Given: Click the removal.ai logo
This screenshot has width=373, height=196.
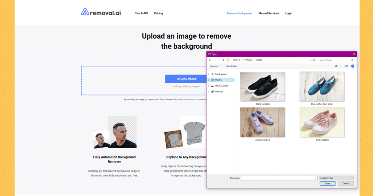Looking at the screenshot, I should (x=101, y=12).
